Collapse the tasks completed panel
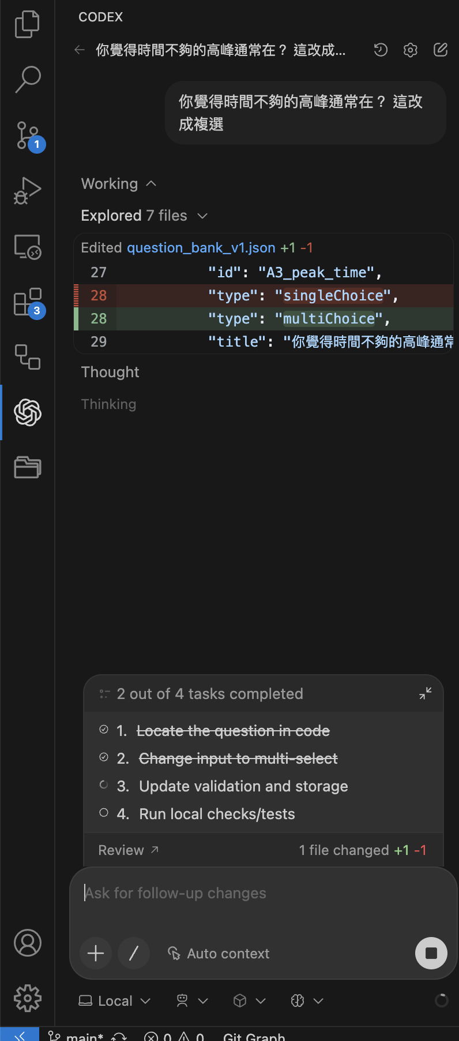 click(426, 693)
